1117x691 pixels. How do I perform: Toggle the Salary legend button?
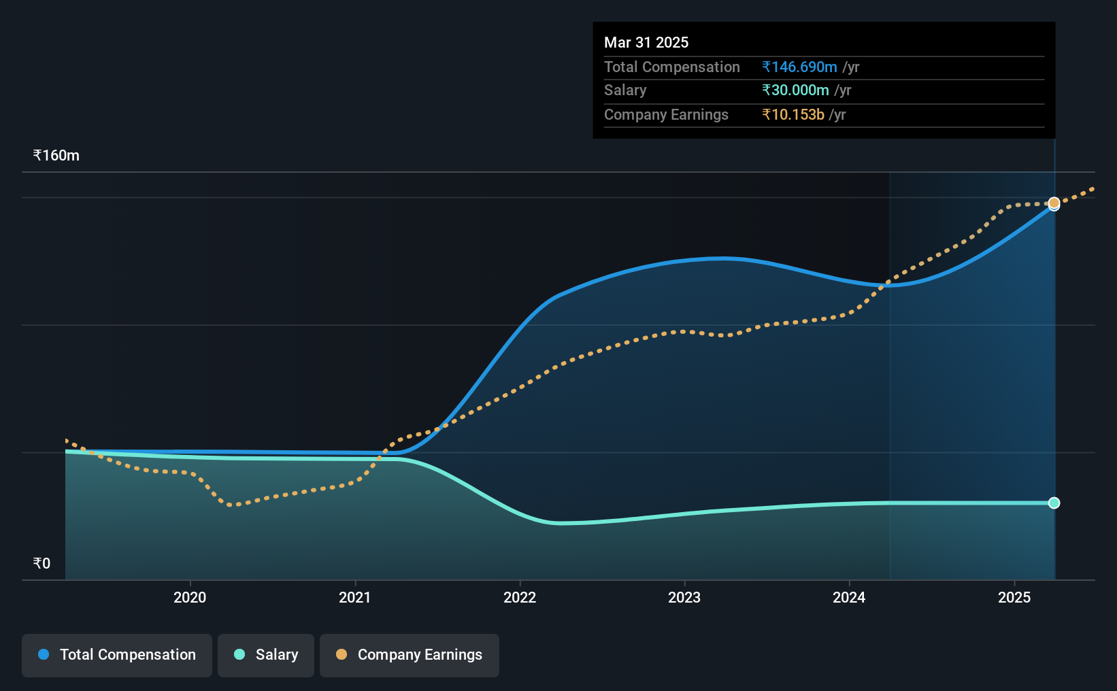[266, 655]
